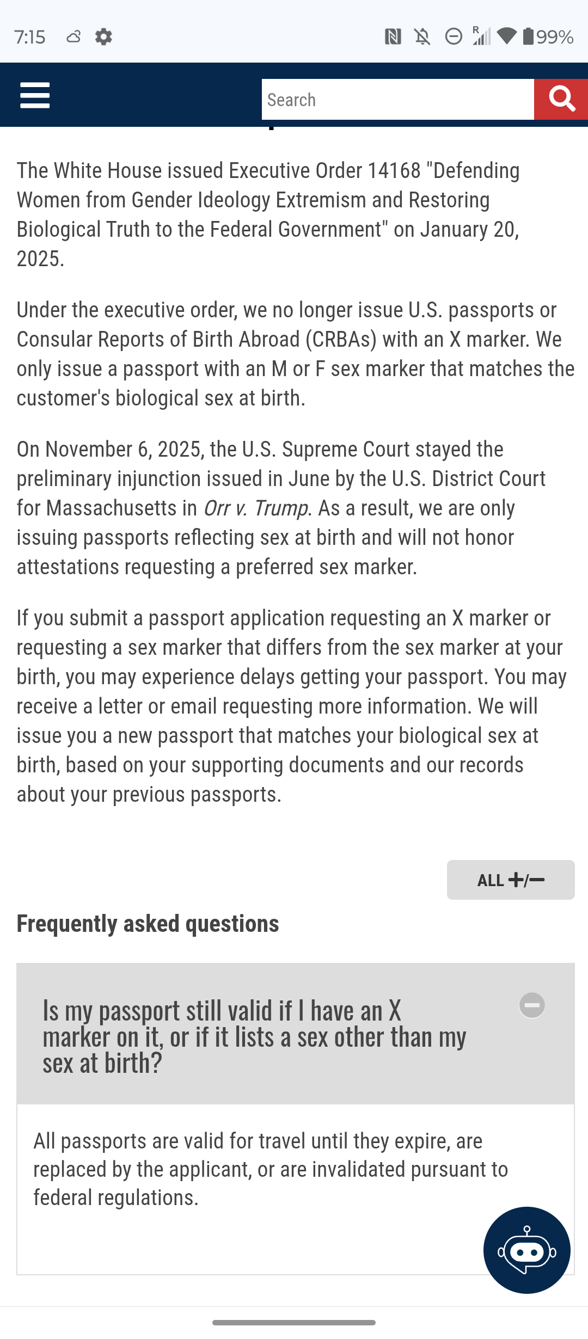Tap the Executive Order 14168 paragraph
This screenshot has width=588, height=1339.
[x=268, y=214]
